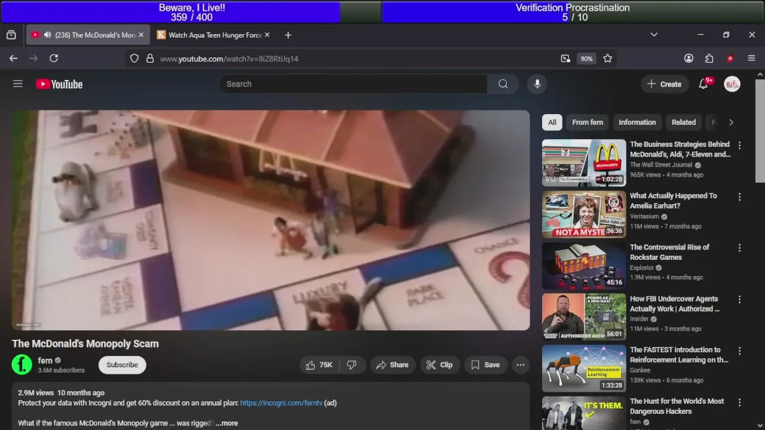Create a Clip of the video
Viewport: 765px width, 430px height.
439,365
